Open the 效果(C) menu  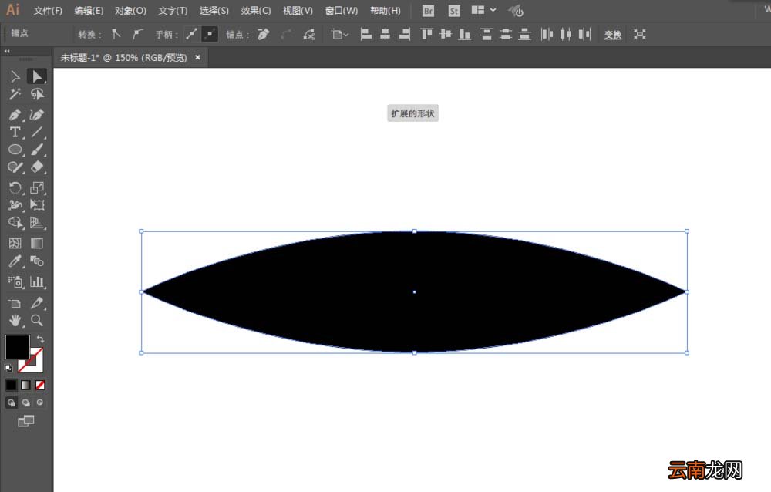pos(256,10)
